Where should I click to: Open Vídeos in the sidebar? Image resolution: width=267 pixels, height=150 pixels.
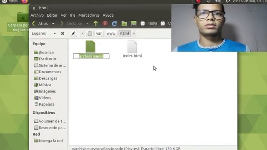[43, 98]
